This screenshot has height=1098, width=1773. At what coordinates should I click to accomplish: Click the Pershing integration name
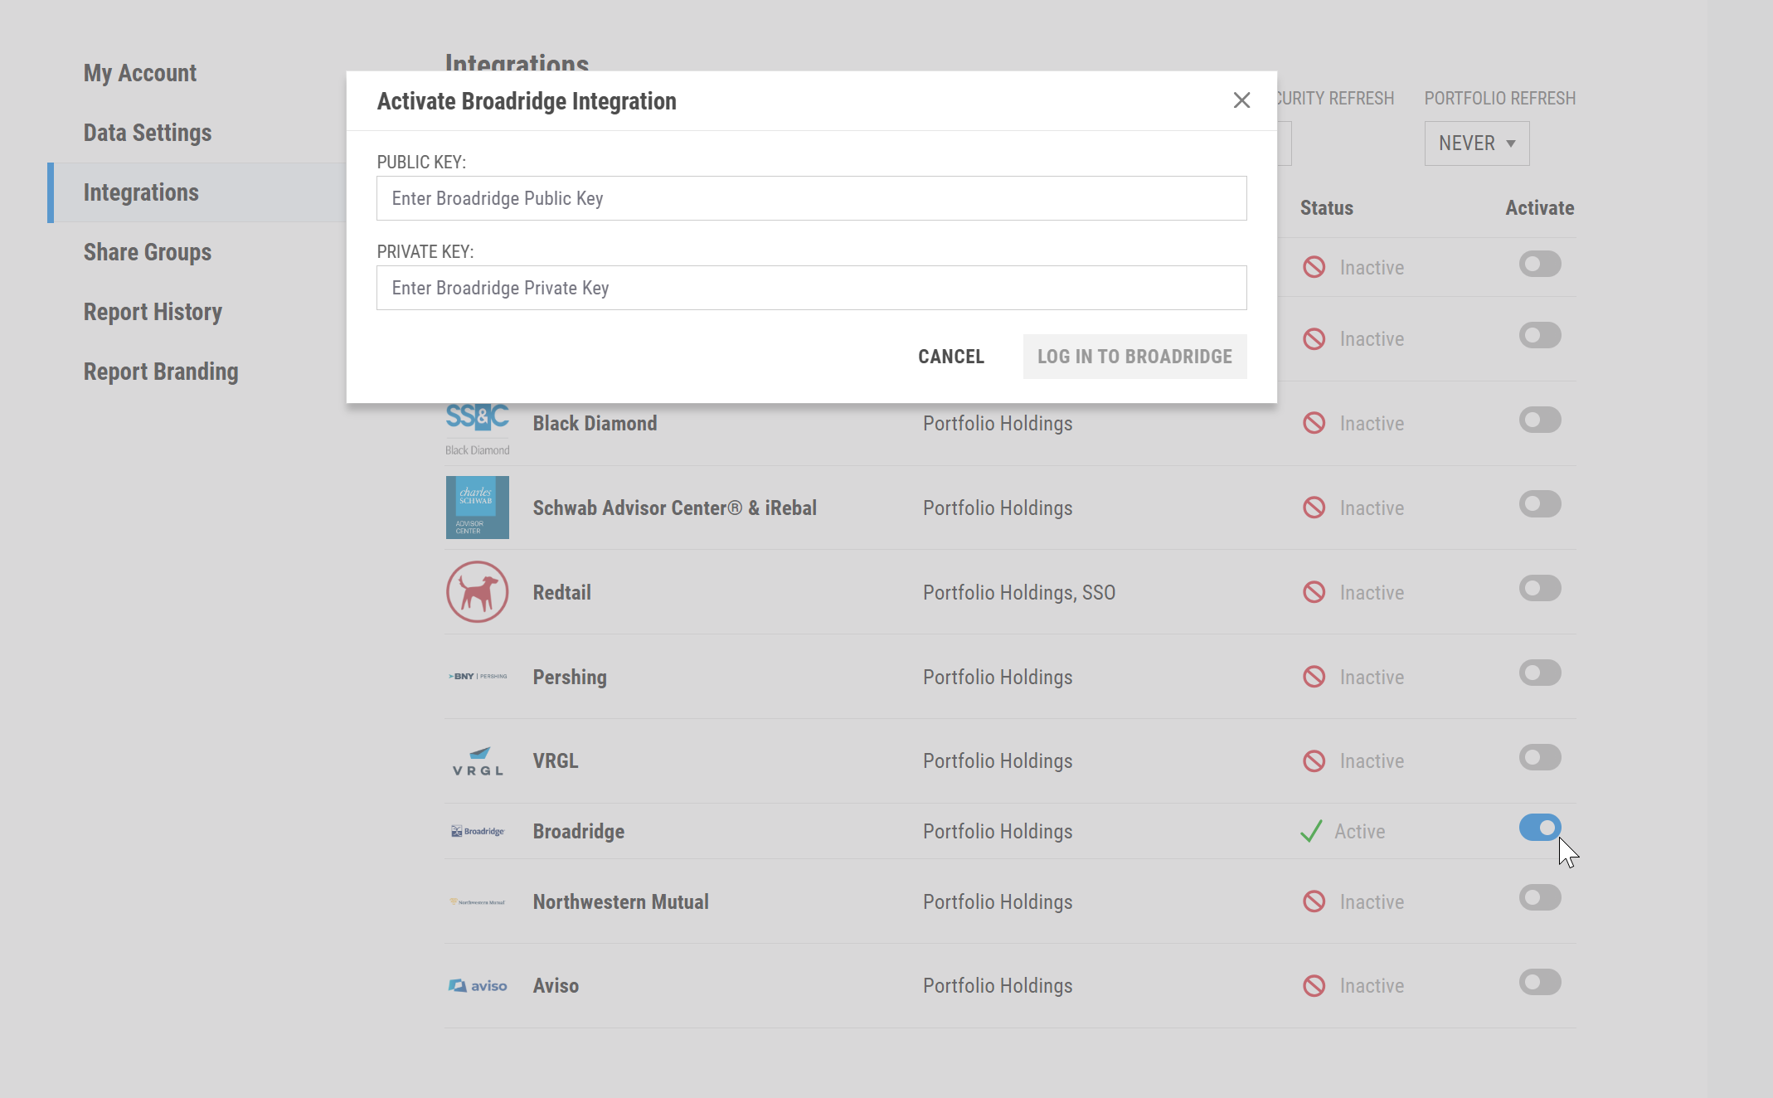(570, 678)
